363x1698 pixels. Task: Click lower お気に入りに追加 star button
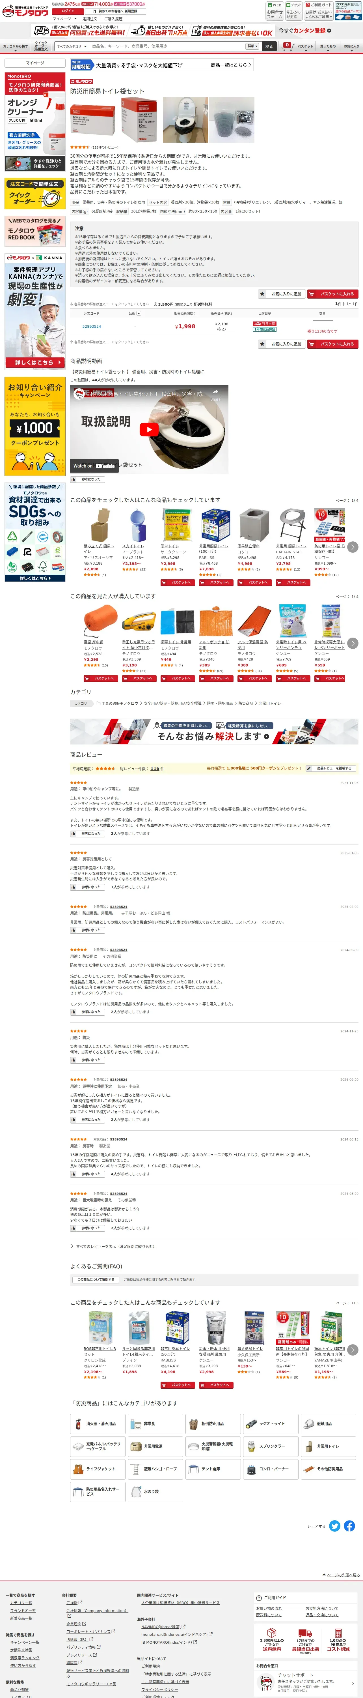click(281, 344)
